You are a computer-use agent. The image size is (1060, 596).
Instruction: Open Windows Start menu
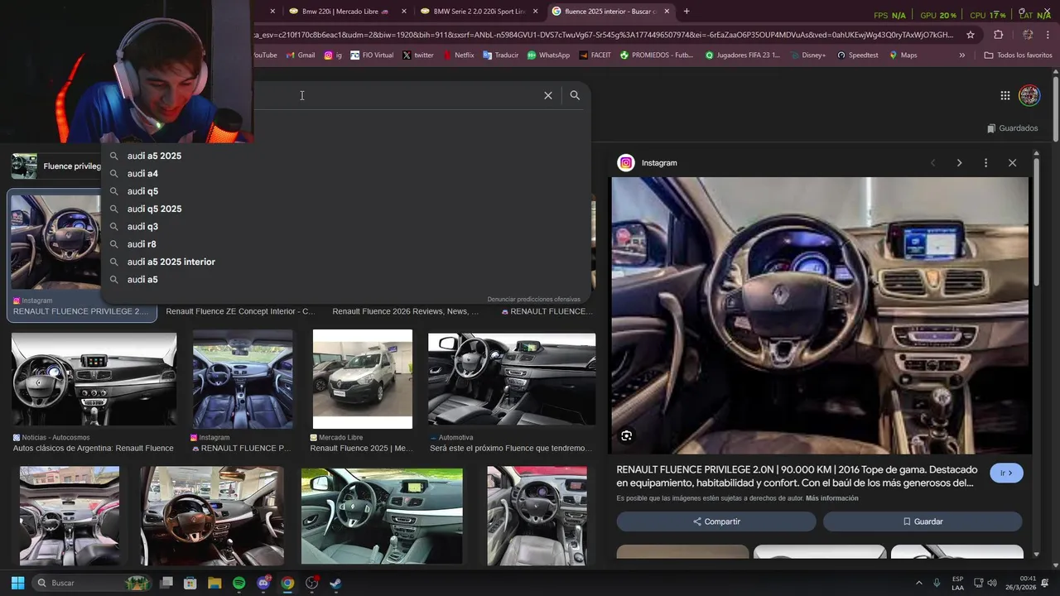tap(17, 583)
